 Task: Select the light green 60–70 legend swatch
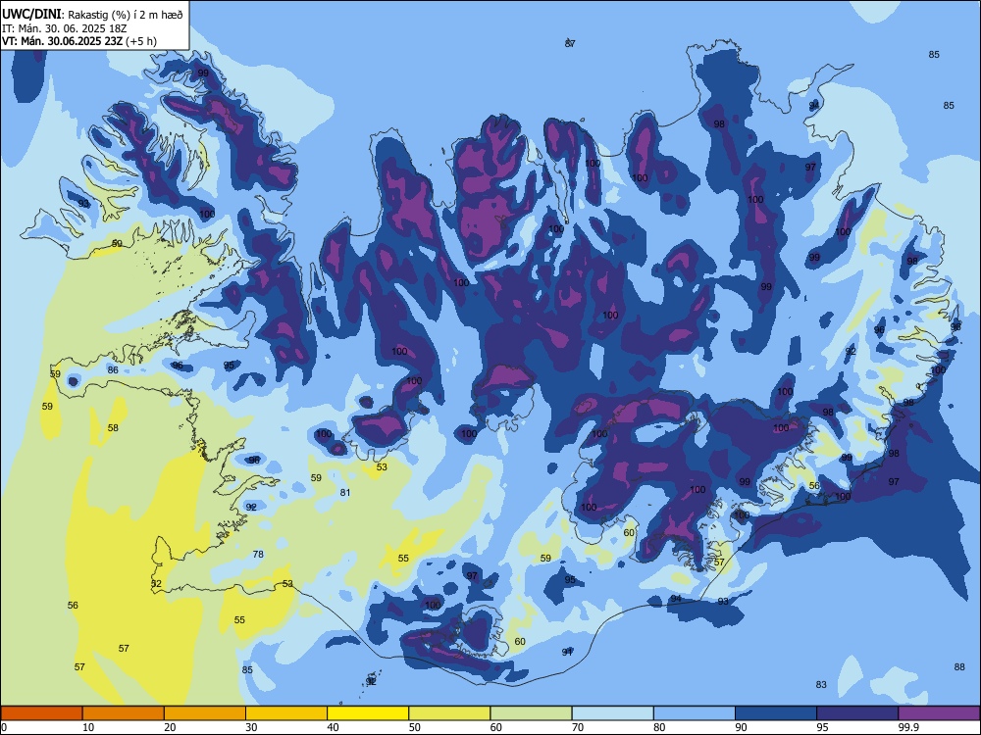531,713
